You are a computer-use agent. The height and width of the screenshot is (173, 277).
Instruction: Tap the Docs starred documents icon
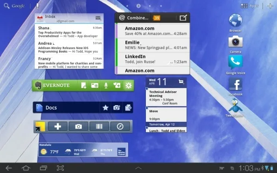(105, 107)
